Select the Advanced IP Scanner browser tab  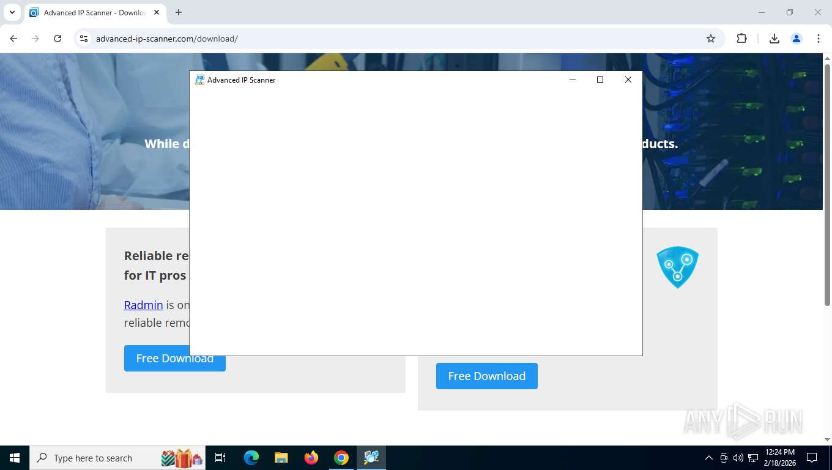(x=95, y=12)
